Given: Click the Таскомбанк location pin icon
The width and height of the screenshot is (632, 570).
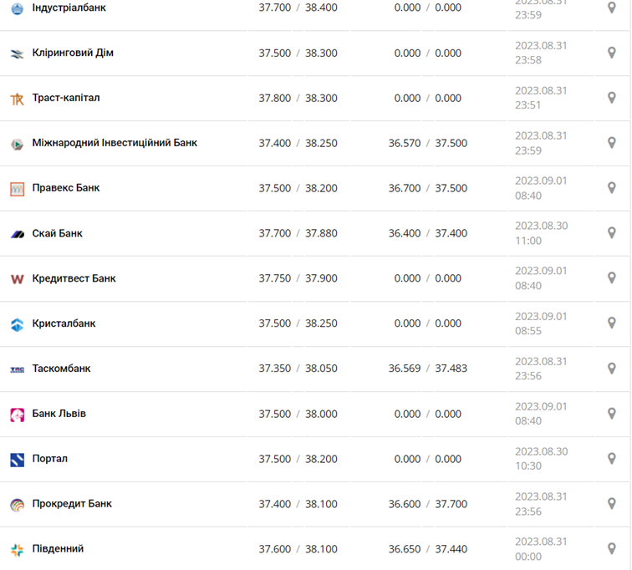Looking at the screenshot, I should point(611,369).
